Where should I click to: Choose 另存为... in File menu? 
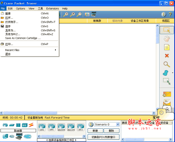(29, 30)
